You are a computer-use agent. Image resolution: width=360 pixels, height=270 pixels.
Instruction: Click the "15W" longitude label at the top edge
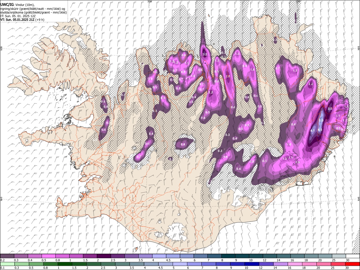click(298, 1)
